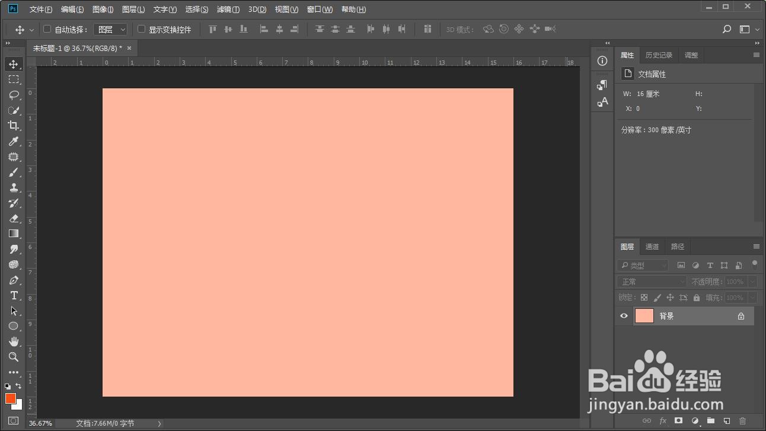Open the 不透明度 opacity arrow

pyautogui.click(x=753, y=282)
